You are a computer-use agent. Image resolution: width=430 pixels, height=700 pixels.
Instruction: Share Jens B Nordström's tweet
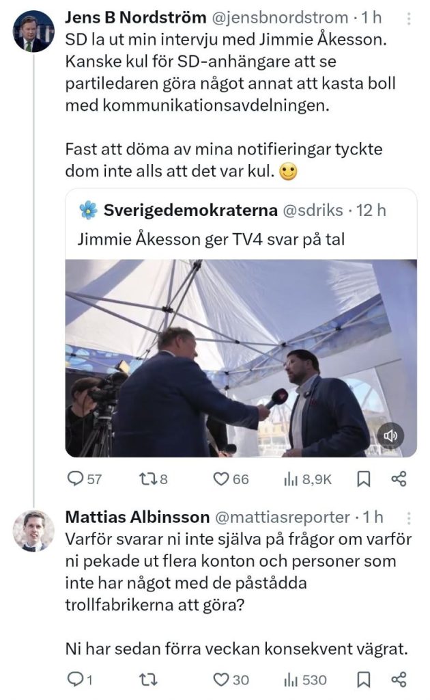[x=399, y=479]
